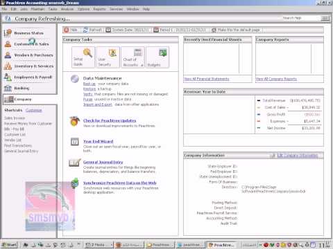Click the Windows Start button
The height and width of the screenshot is (249, 333).
point(9,245)
